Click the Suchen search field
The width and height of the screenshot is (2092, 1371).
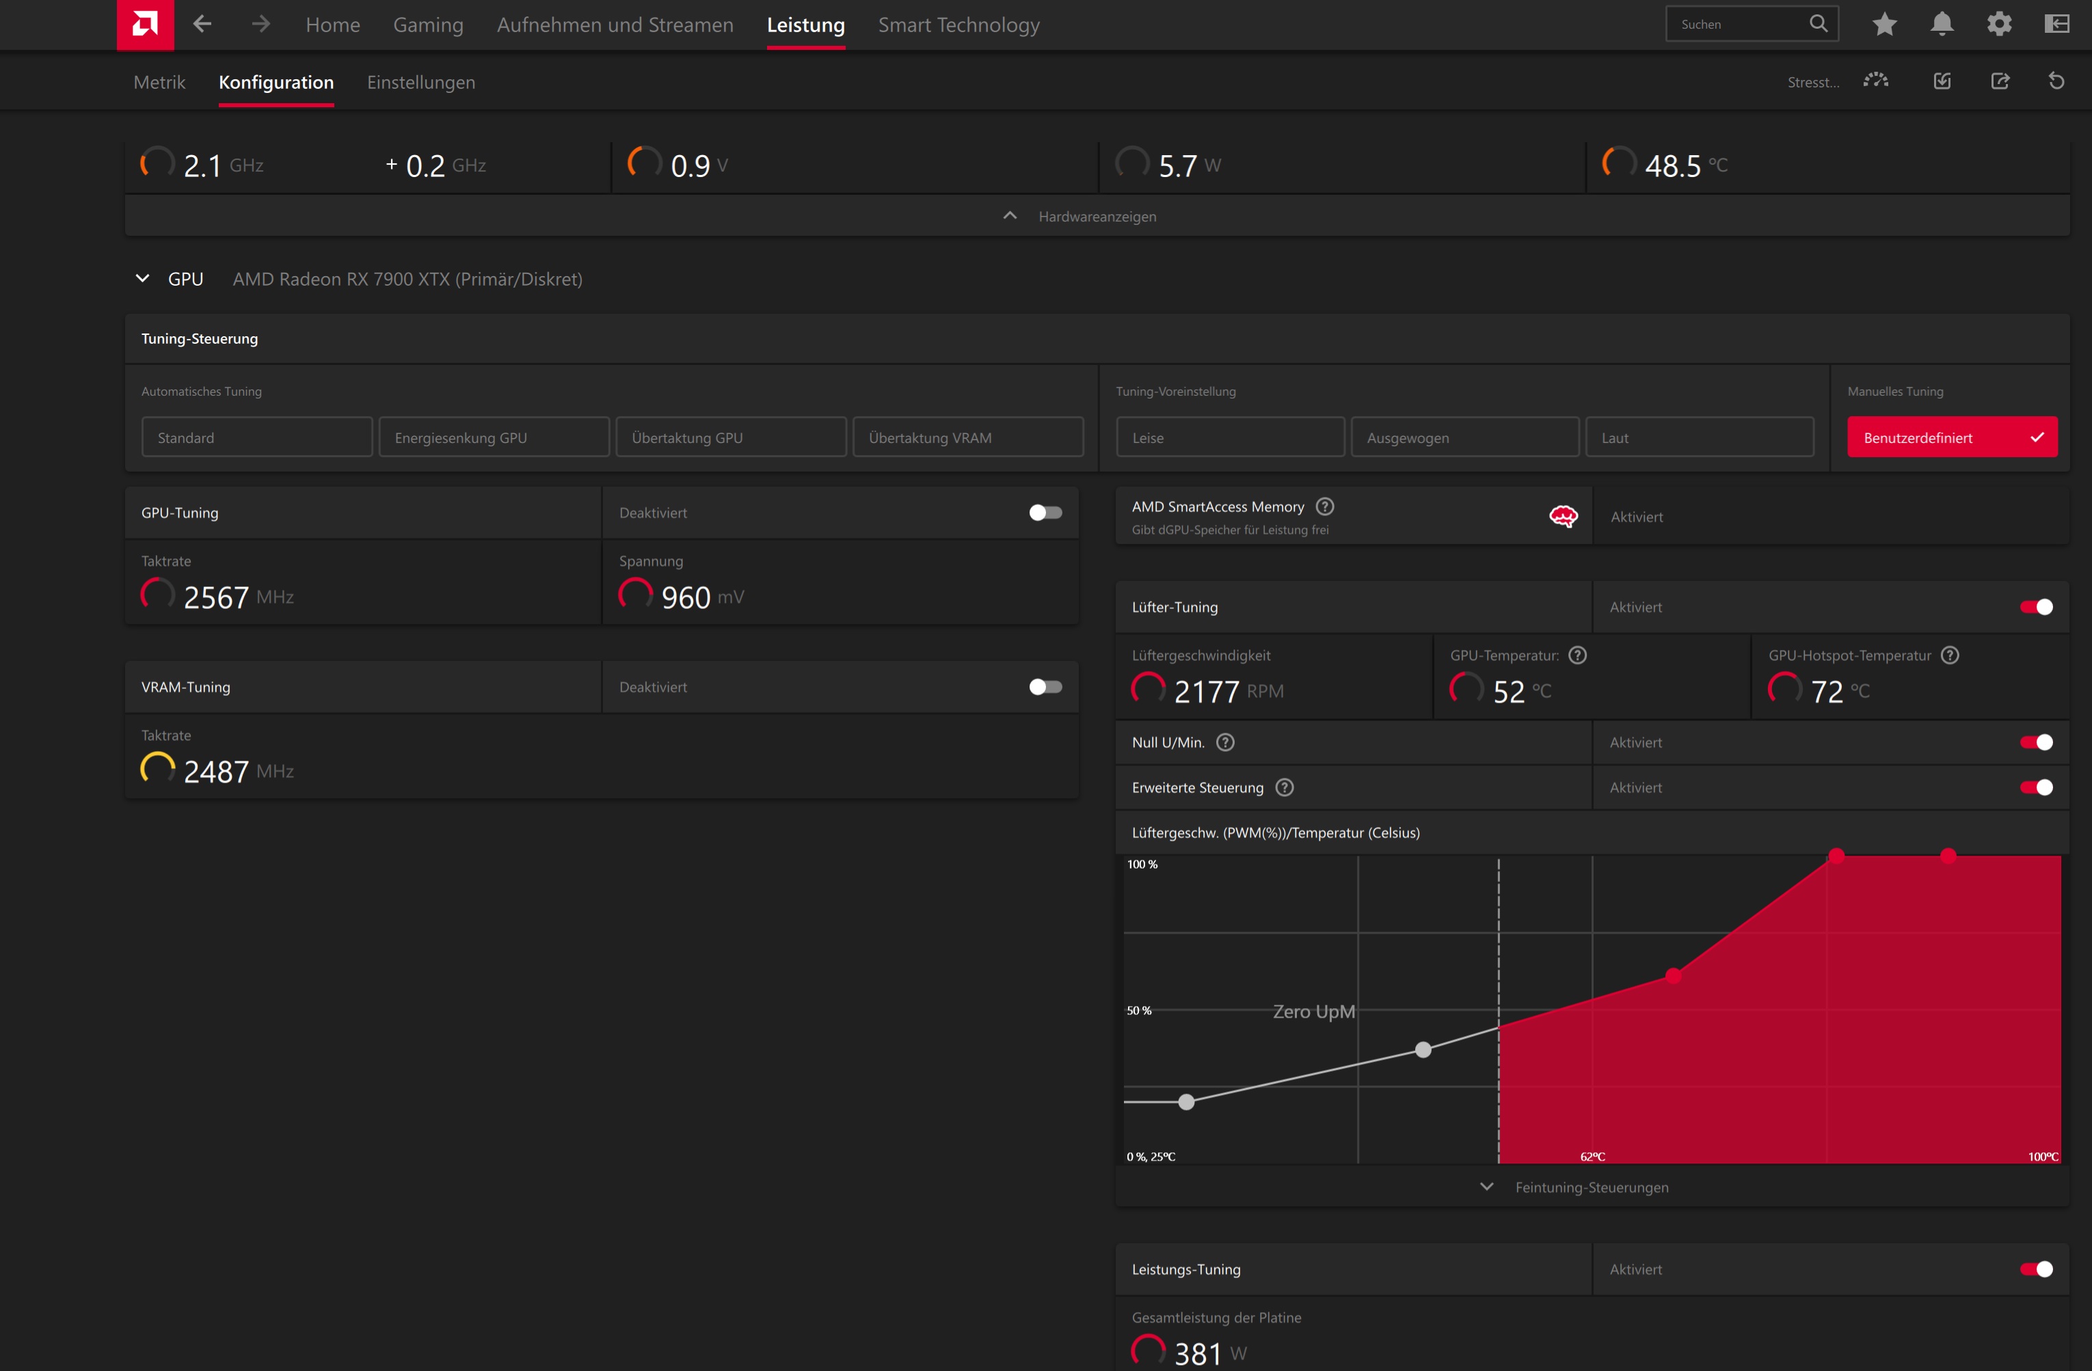pyautogui.click(x=1736, y=25)
